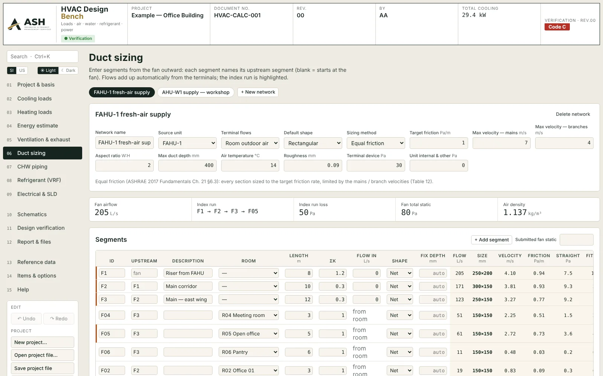Click the green Verification badge
Image resolution: width=603 pixels, height=376 pixels.
coord(78,38)
